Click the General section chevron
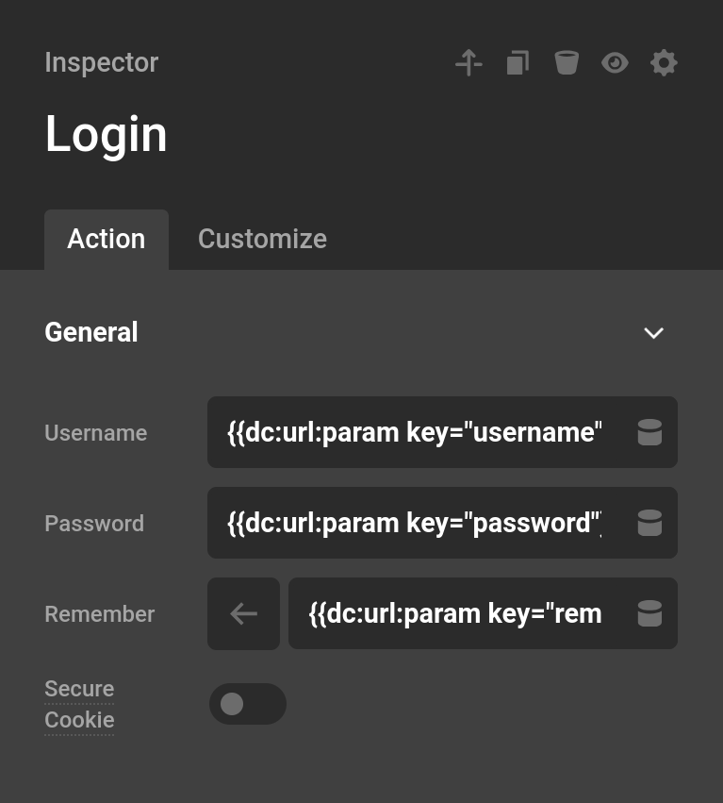Viewport: 723px width, 803px height. [653, 333]
